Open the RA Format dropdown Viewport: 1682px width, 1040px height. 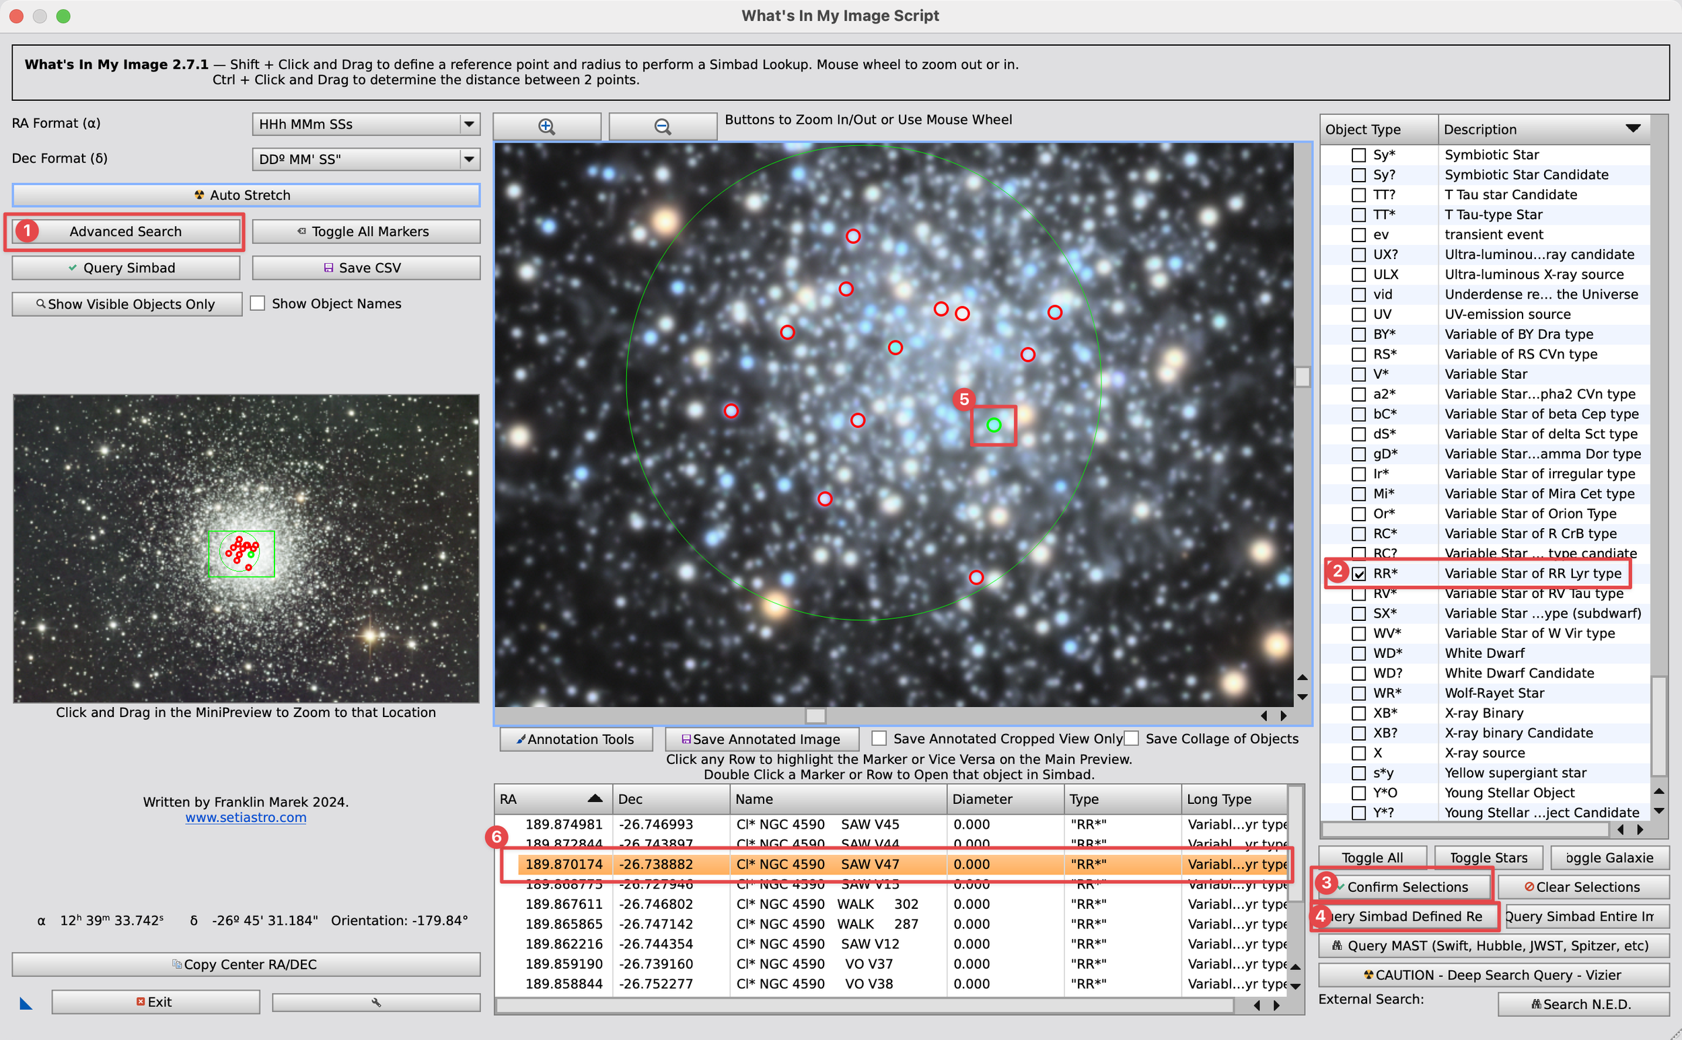coord(469,124)
